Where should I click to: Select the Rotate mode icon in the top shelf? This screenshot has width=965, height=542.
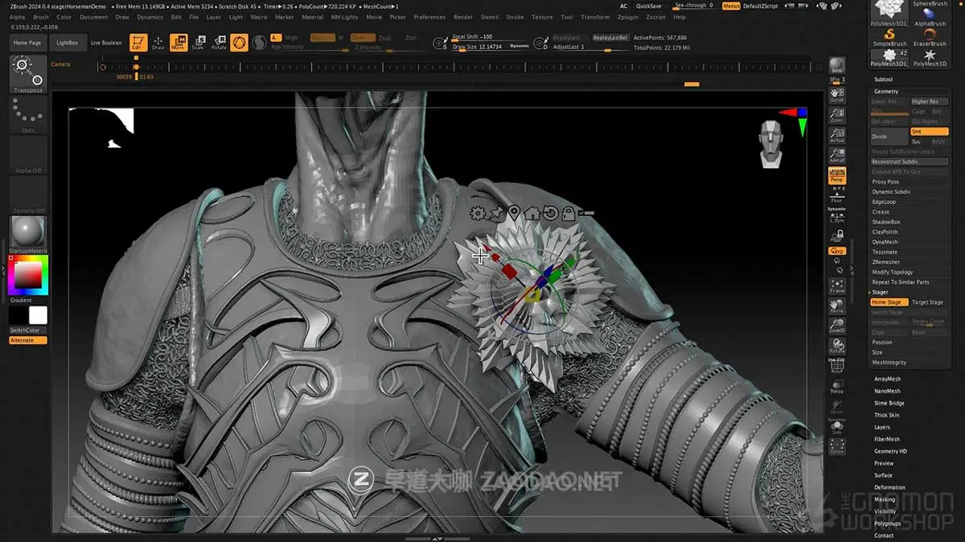[219, 42]
